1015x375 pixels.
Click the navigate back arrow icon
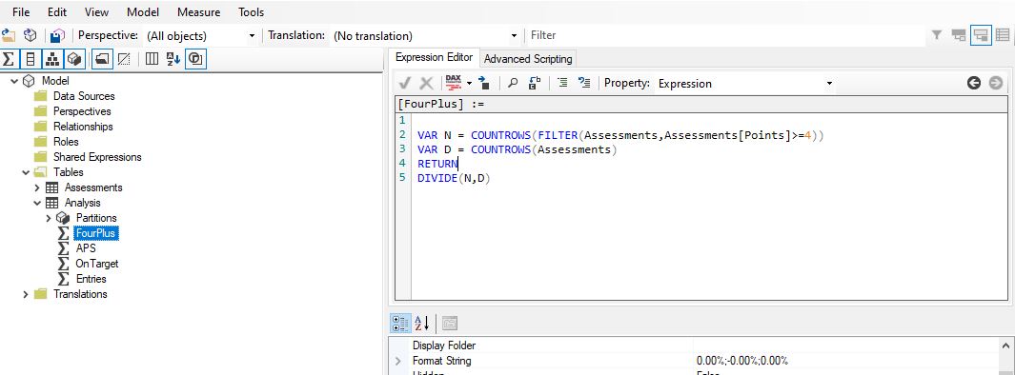point(974,83)
